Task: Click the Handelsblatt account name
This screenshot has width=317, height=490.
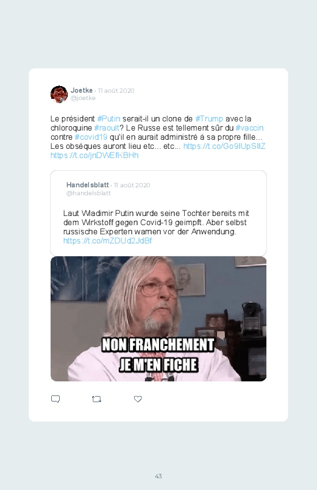Action: click(87, 185)
